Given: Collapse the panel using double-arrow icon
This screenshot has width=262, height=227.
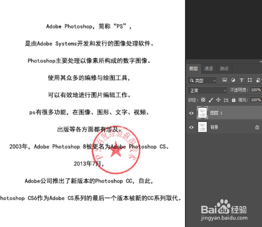Looking at the screenshot, I should [x=261, y=62].
